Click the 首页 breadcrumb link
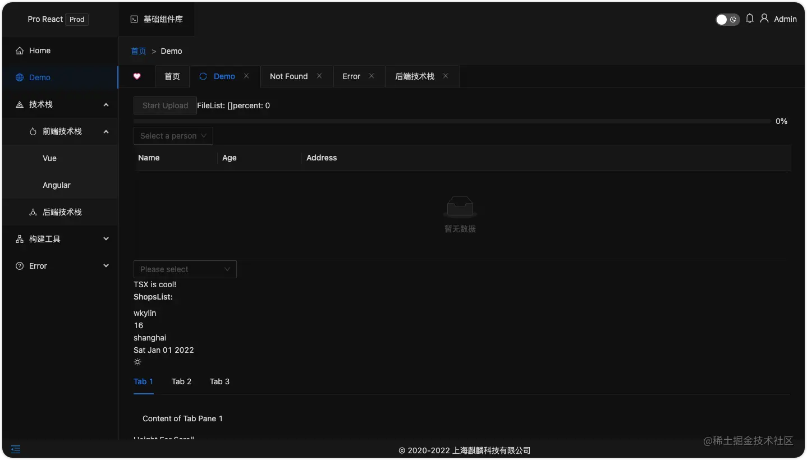Viewport: 807px width, 460px height. pos(139,51)
